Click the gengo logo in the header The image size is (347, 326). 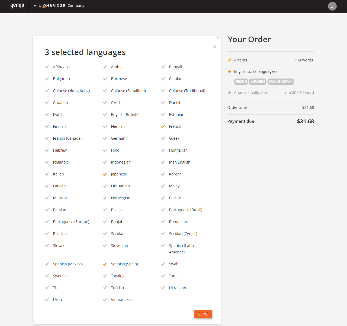coord(17,6)
